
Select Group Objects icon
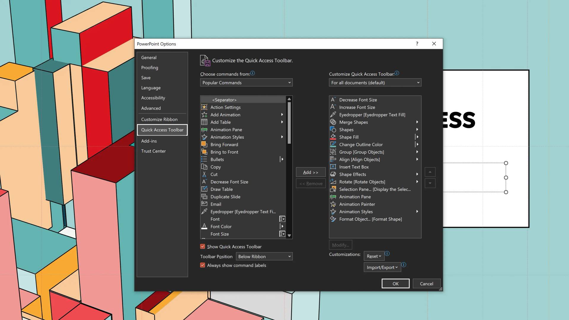coord(333,152)
